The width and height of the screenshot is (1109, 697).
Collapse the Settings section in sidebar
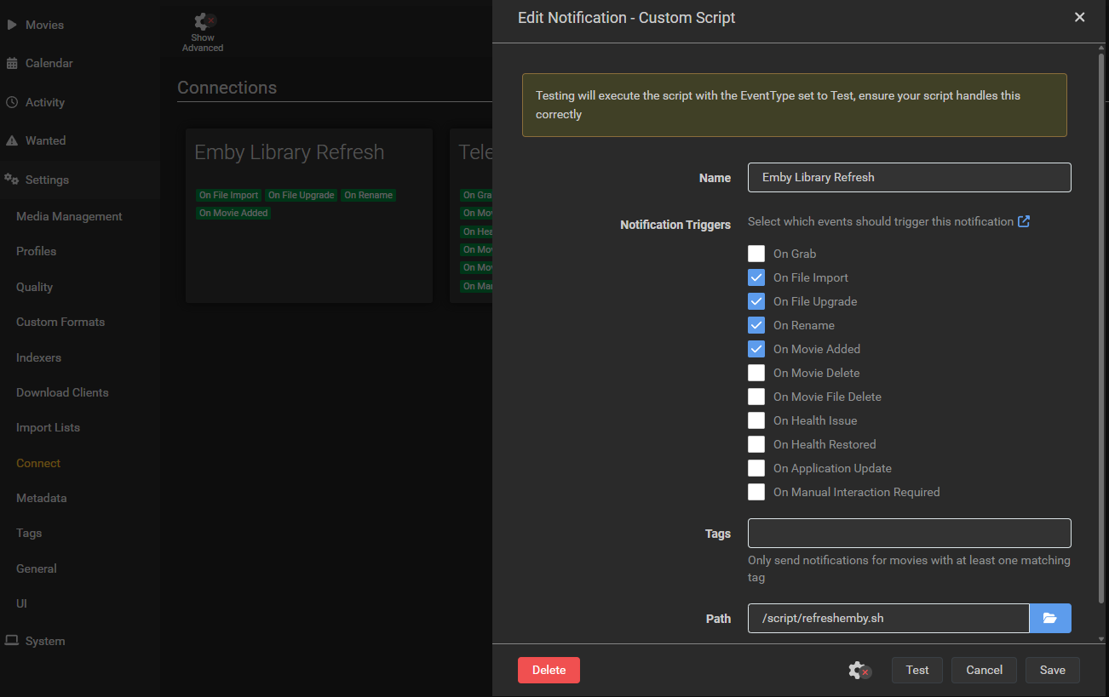click(x=47, y=180)
